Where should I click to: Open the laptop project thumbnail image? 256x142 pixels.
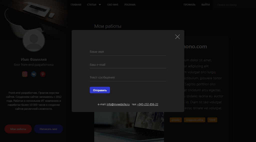pos(129,127)
